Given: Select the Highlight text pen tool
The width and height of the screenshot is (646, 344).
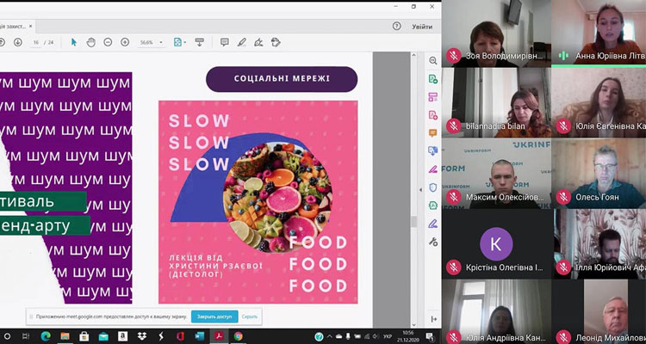Looking at the screenshot, I should pos(241,42).
